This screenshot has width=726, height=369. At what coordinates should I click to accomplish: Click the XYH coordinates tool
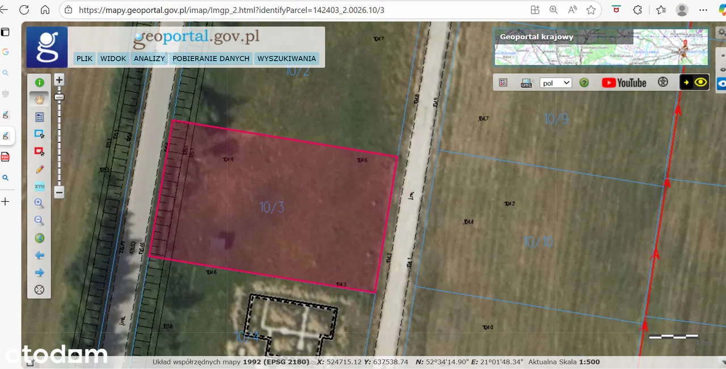tap(40, 186)
